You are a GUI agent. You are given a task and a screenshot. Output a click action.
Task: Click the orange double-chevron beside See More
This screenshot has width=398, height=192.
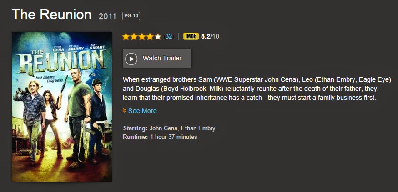pos(124,110)
